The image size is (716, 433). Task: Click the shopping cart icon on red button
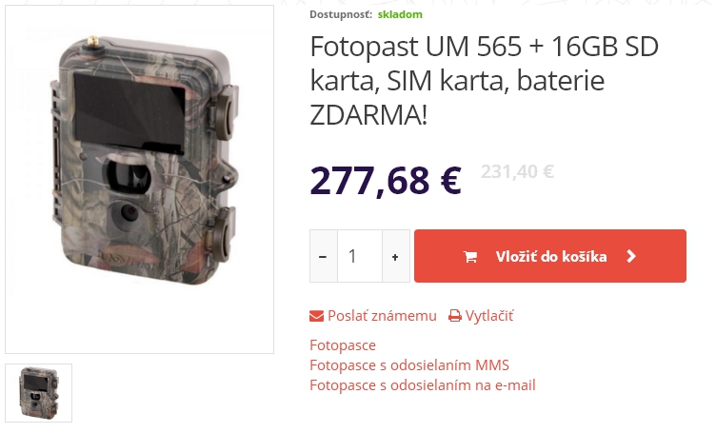coord(470,257)
